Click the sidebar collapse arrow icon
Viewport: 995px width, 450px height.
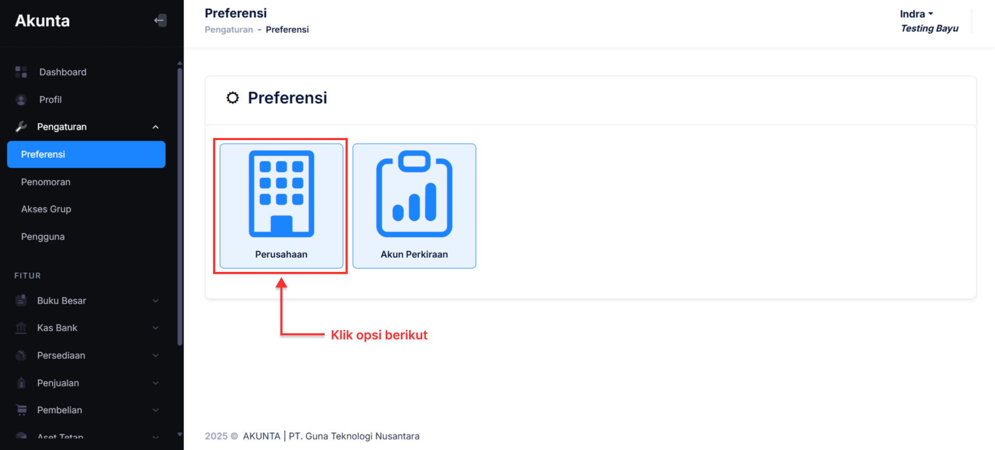[x=160, y=21]
